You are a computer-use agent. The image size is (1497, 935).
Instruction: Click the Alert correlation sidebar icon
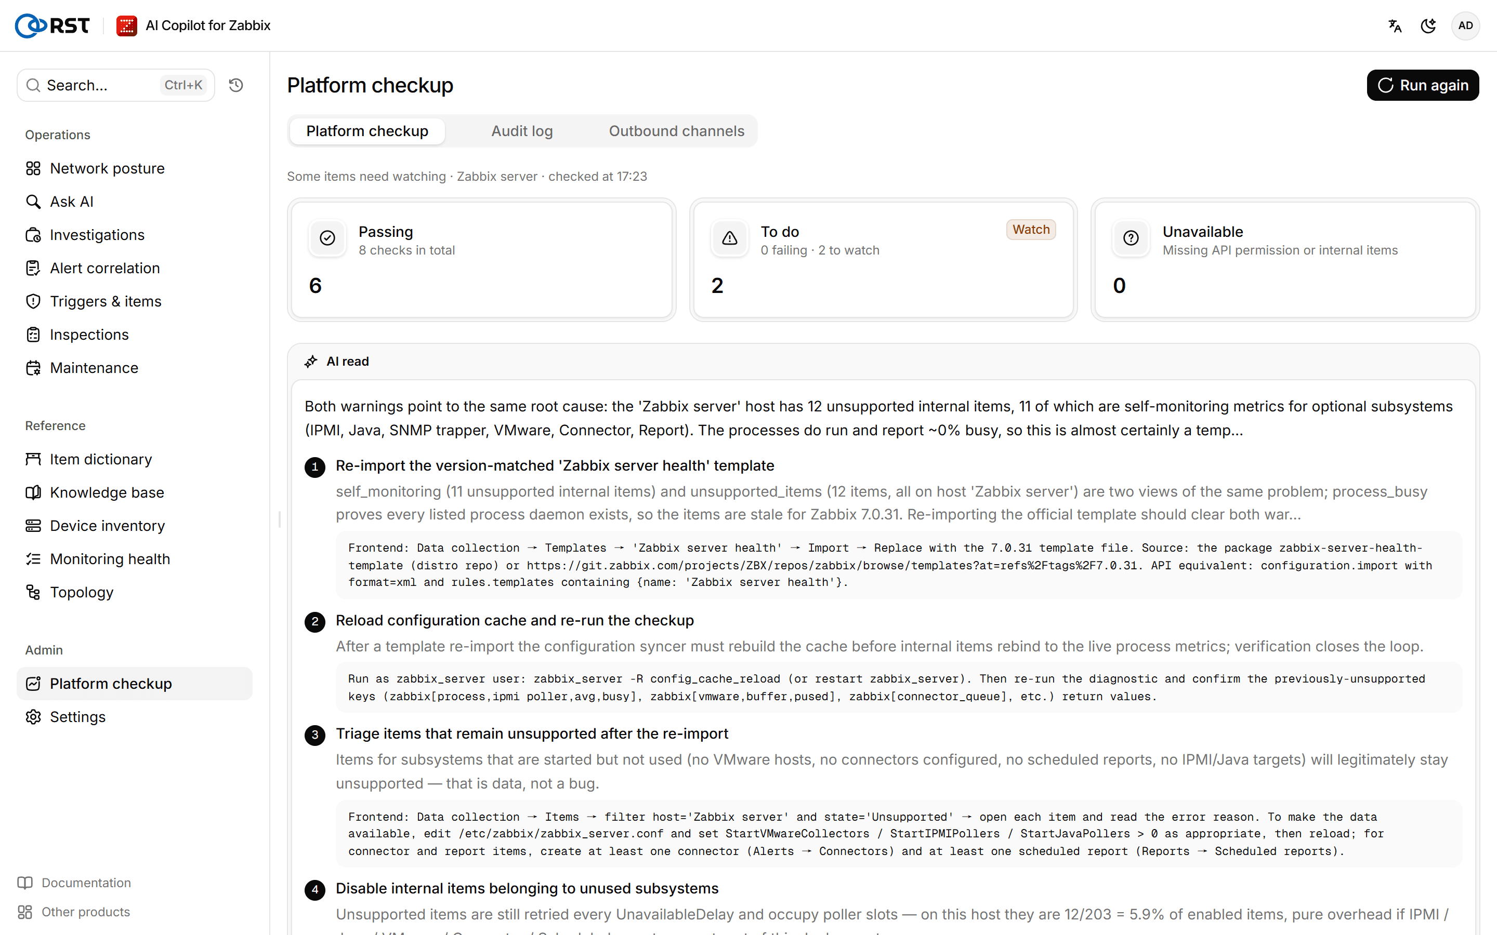[33, 268]
